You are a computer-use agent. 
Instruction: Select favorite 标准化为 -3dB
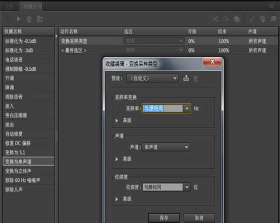pyautogui.click(x=28, y=50)
